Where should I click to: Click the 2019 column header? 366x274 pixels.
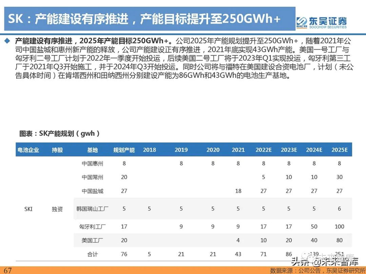pyautogui.click(x=181, y=150)
